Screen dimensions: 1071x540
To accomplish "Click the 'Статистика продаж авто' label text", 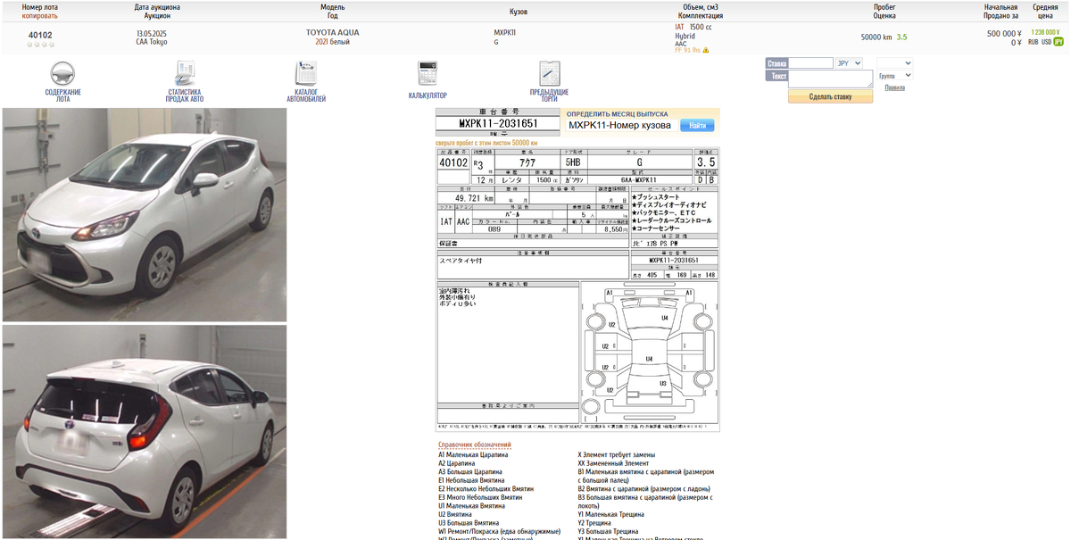I will tap(185, 96).
